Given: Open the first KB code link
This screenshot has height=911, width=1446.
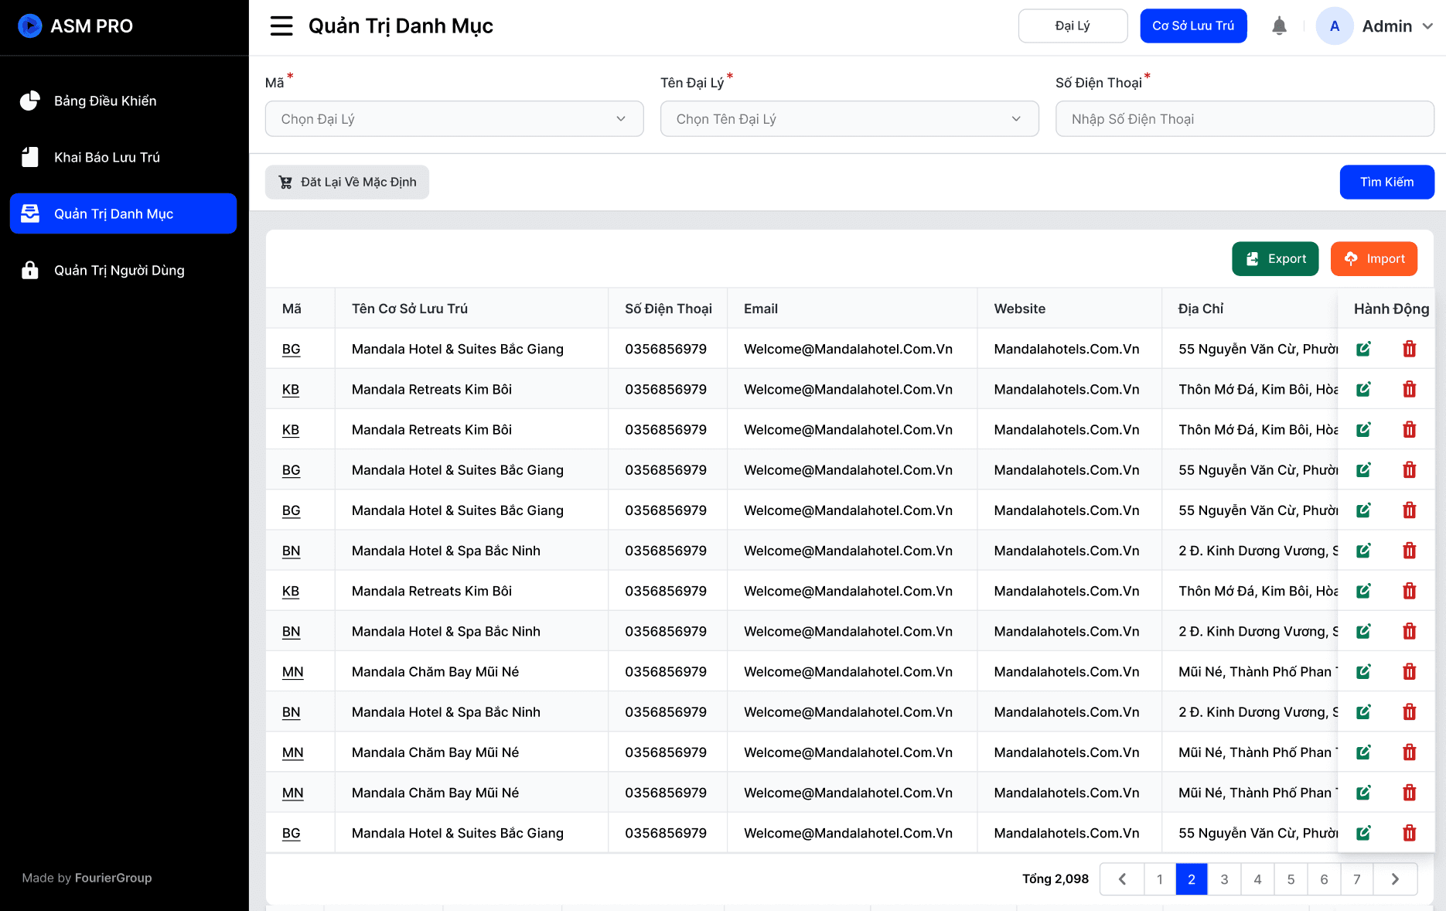Looking at the screenshot, I should 291,390.
